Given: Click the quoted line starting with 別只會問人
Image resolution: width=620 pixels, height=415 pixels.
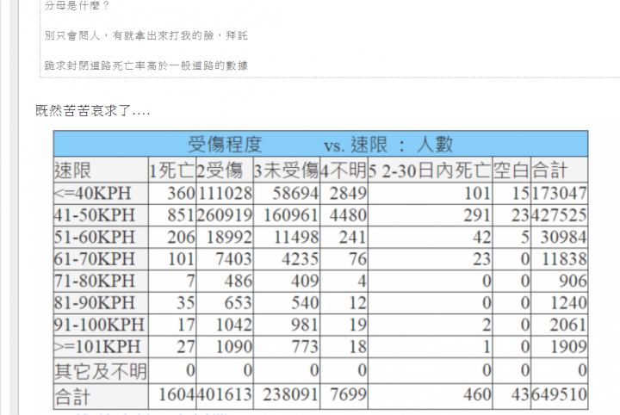Looking at the screenshot, I should pos(146,35).
